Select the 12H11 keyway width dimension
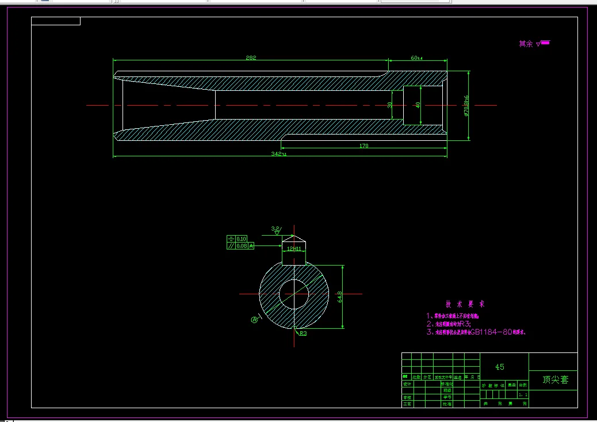Image resolution: width=597 pixels, height=422 pixels. 293,249
